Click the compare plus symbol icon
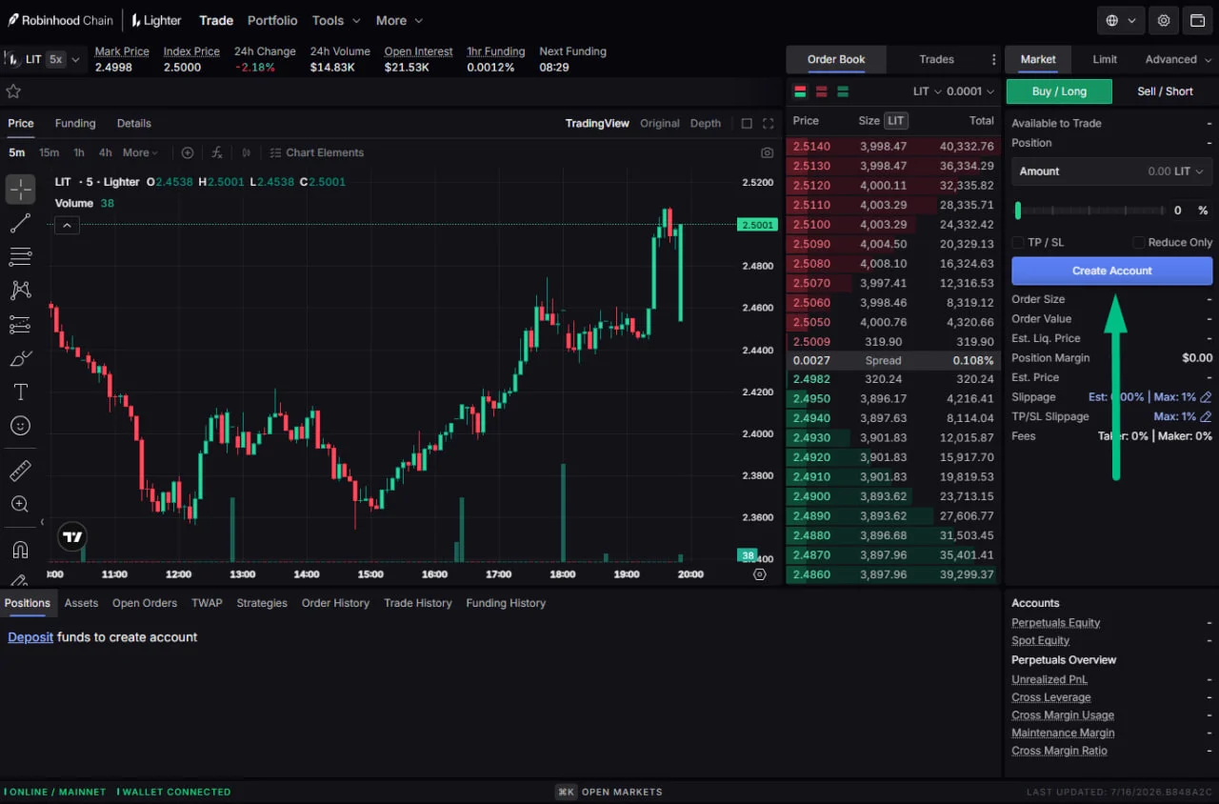The width and height of the screenshot is (1219, 804). point(188,152)
